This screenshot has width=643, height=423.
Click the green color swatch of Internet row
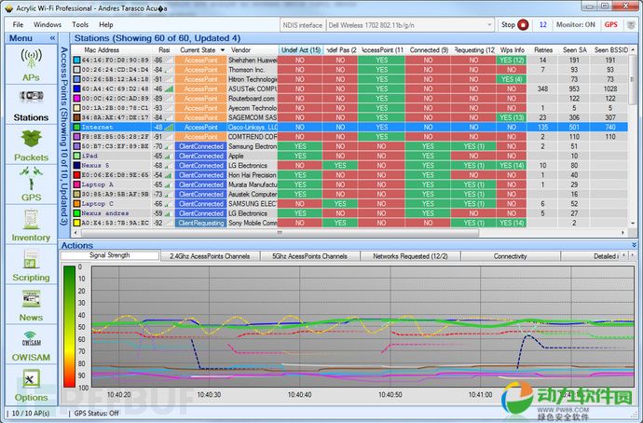pyautogui.click(x=76, y=127)
